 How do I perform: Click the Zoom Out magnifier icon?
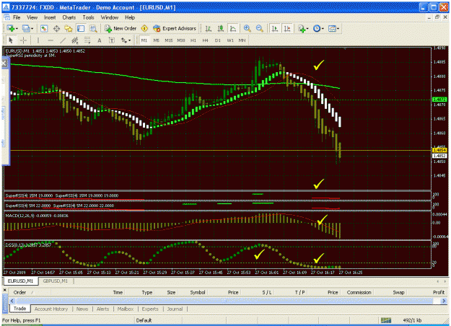(x=260, y=28)
